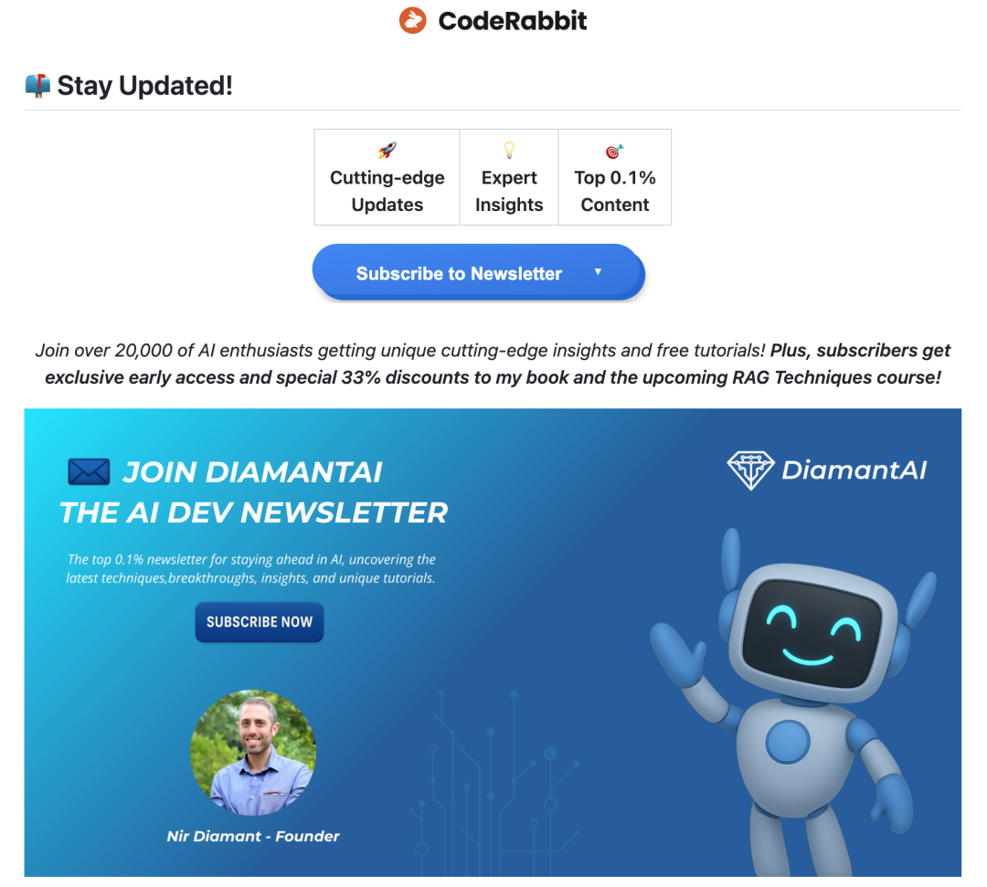Click the Expert Insights table cell

[x=509, y=177]
